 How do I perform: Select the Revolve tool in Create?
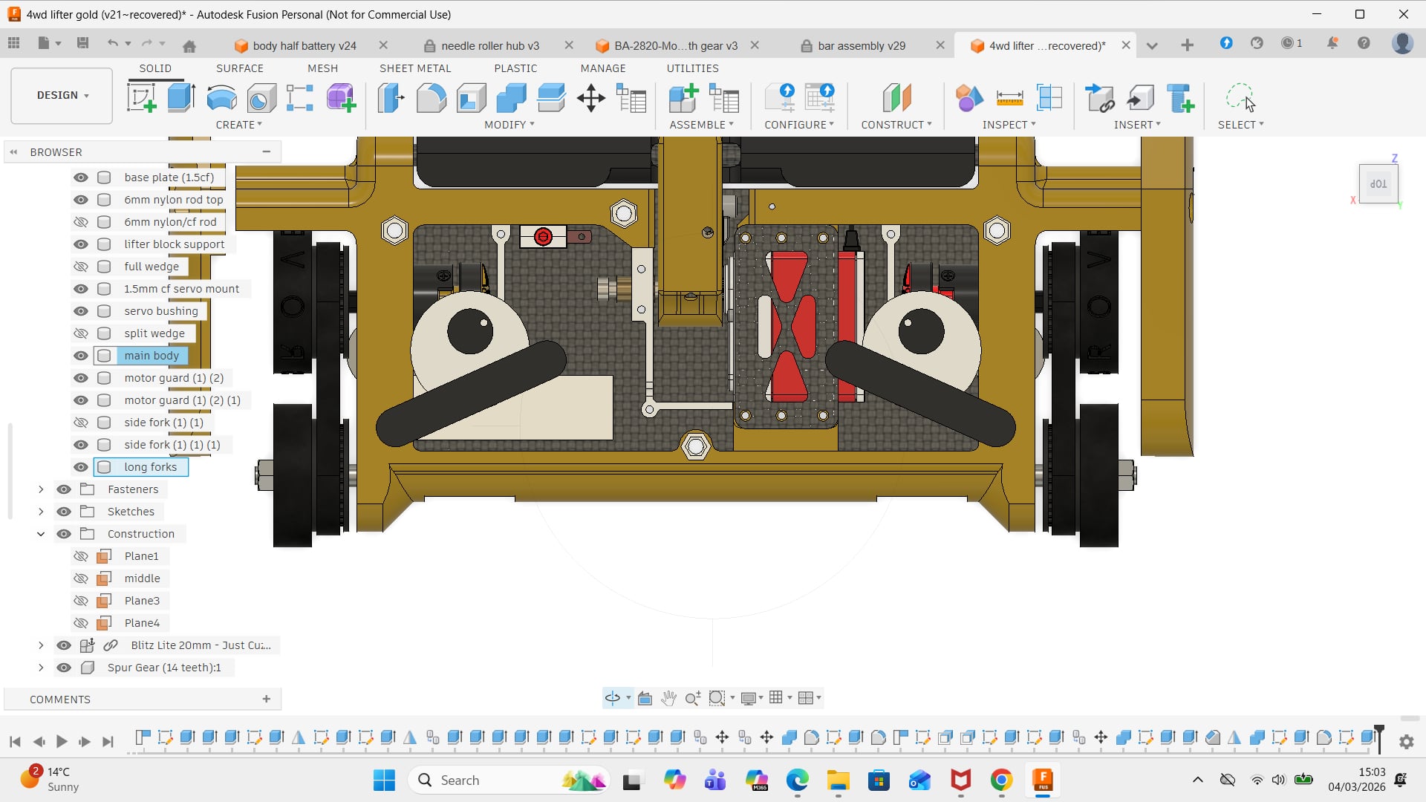tap(221, 98)
